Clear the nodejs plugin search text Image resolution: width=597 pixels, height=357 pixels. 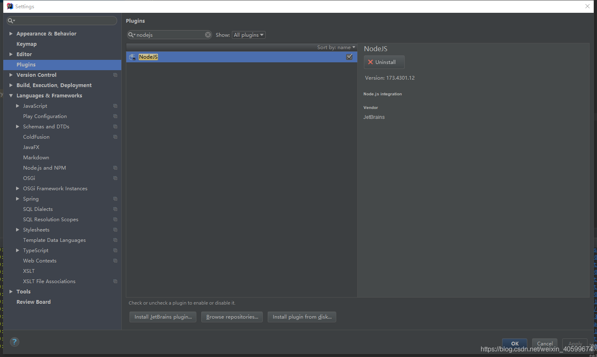[208, 35]
